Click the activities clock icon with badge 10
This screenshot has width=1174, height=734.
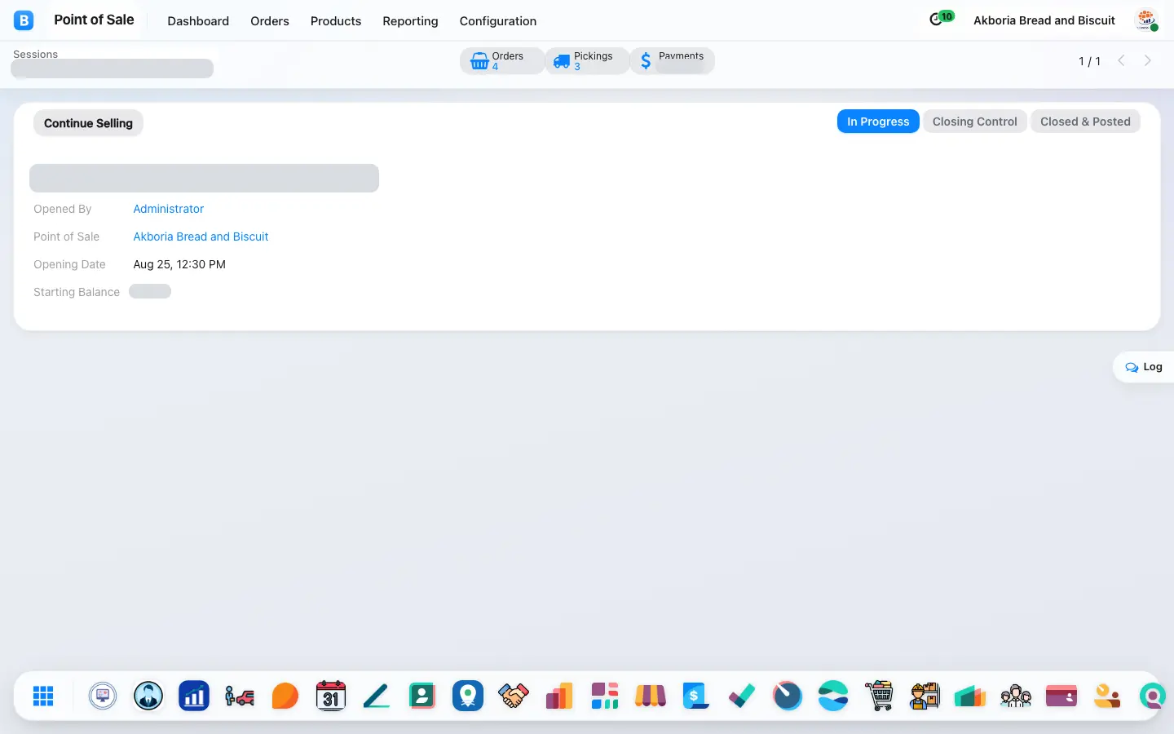[x=941, y=19]
